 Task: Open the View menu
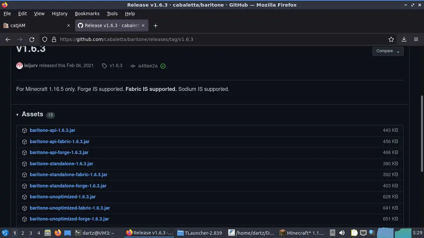(x=39, y=14)
